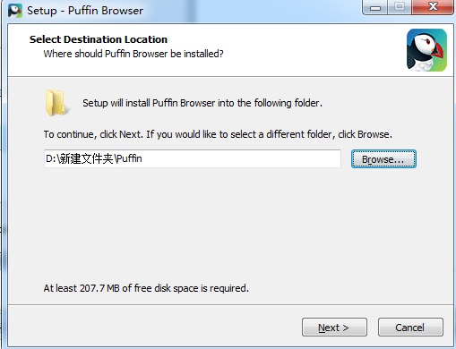Screen dimensions: 456x349
Task: Click the D: drive letter in the path
Action: (x=50, y=158)
